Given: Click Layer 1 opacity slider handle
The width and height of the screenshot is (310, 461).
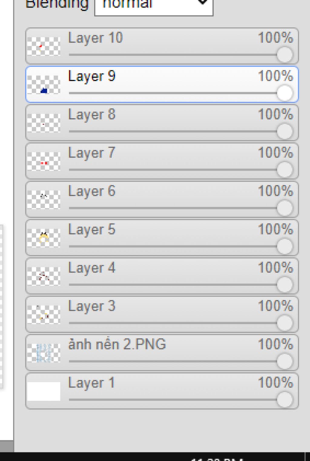Looking at the screenshot, I should tap(285, 400).
